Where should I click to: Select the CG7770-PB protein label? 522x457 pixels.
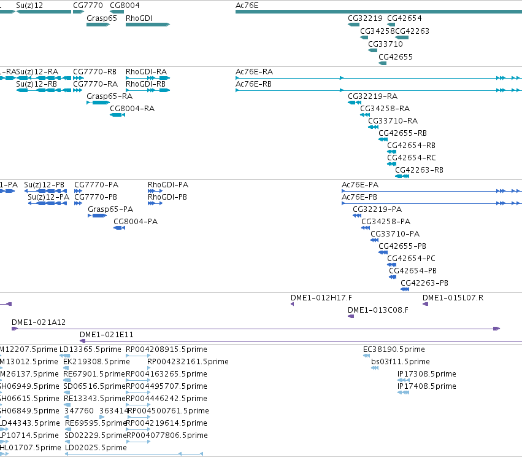point(96,197)
